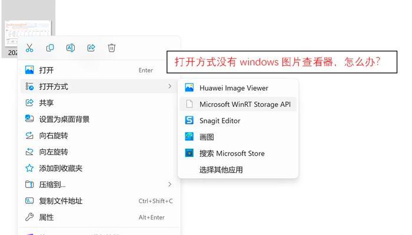Screen dimensions: 412x235
Task: Click the Copy icon in context menu
Action: (50, 48)
